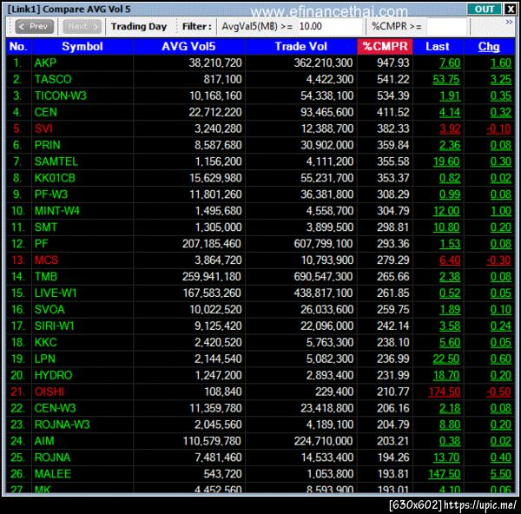
Task: Click the Prev navigation button
Action: 34,26
